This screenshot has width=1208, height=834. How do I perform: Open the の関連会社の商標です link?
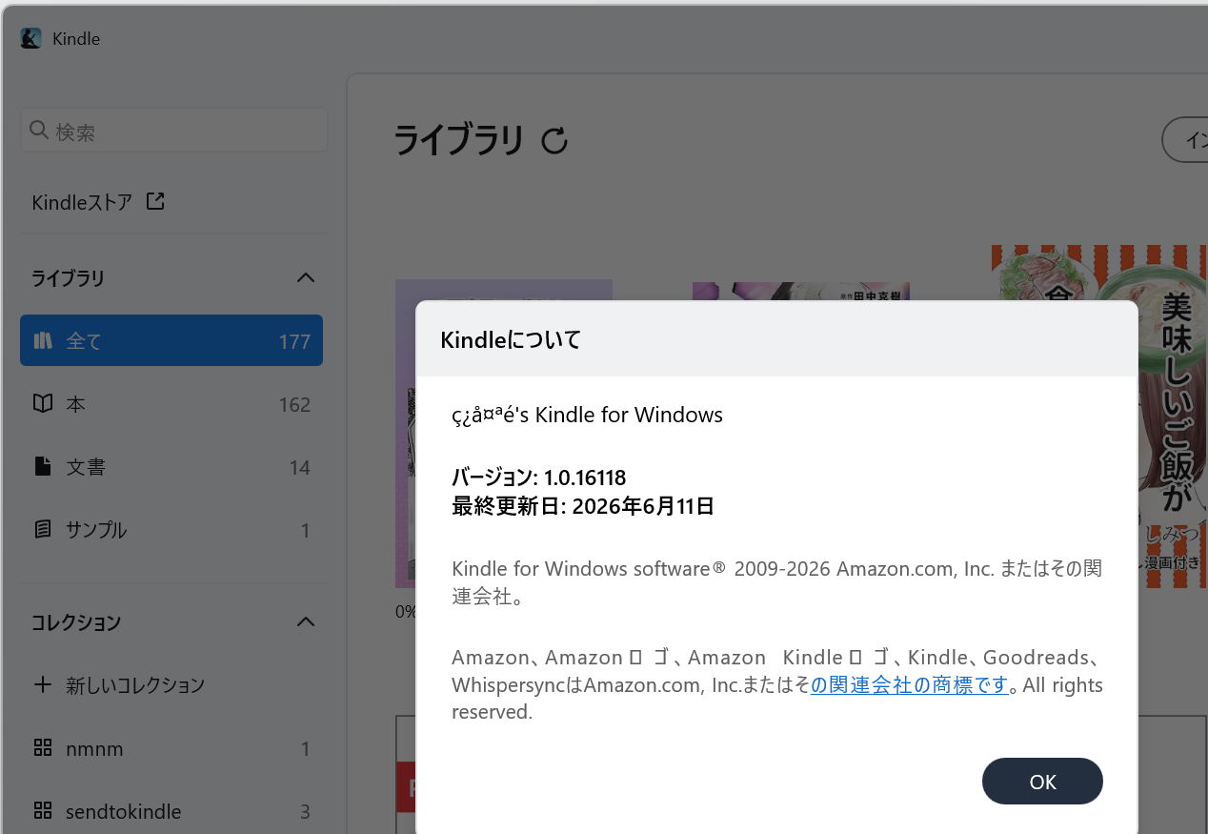(x=909, y=684)
